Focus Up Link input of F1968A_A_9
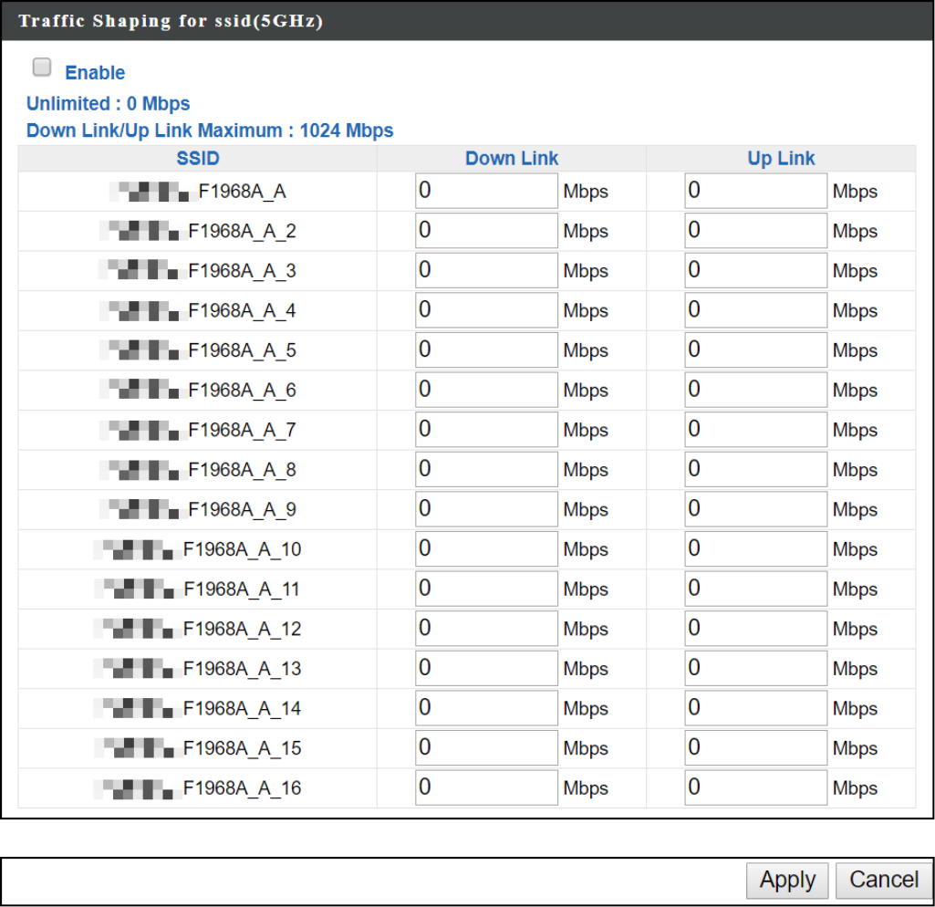Viewport: 935px width, 907px height. (756, 509)
